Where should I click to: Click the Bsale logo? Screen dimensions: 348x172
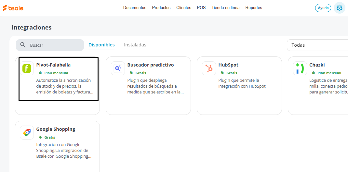point(13,8)
